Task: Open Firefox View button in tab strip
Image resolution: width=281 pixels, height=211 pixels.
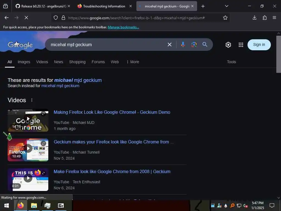Action: pos(5,6)
